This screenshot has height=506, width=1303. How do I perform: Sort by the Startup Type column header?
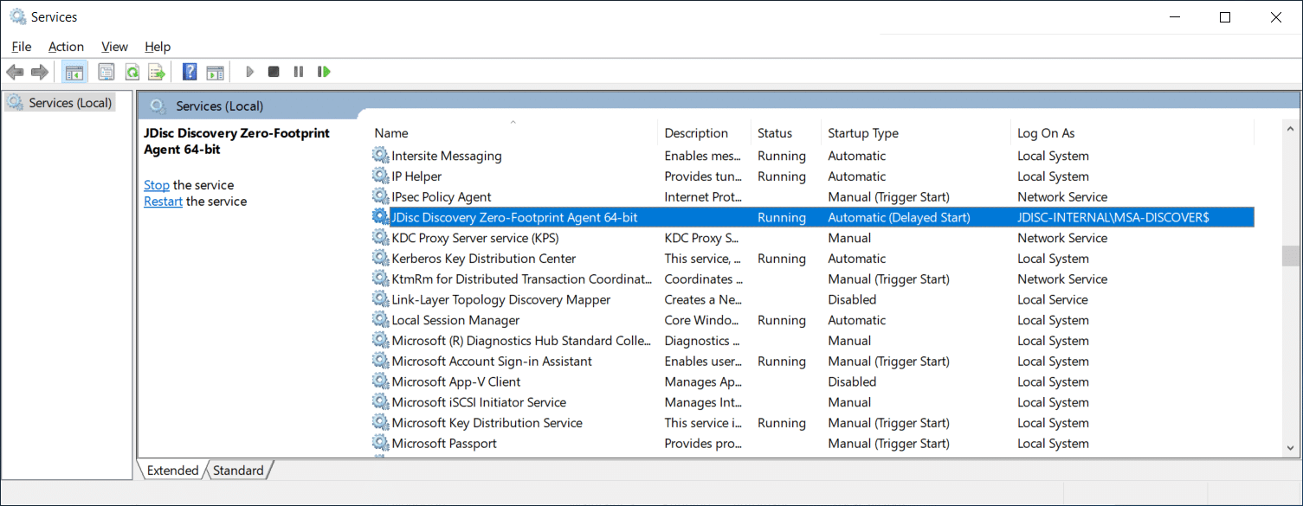pos(863,132)
